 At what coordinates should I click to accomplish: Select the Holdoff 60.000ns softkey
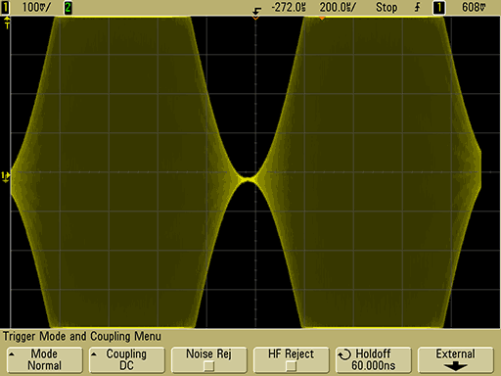tap(373, 359)
